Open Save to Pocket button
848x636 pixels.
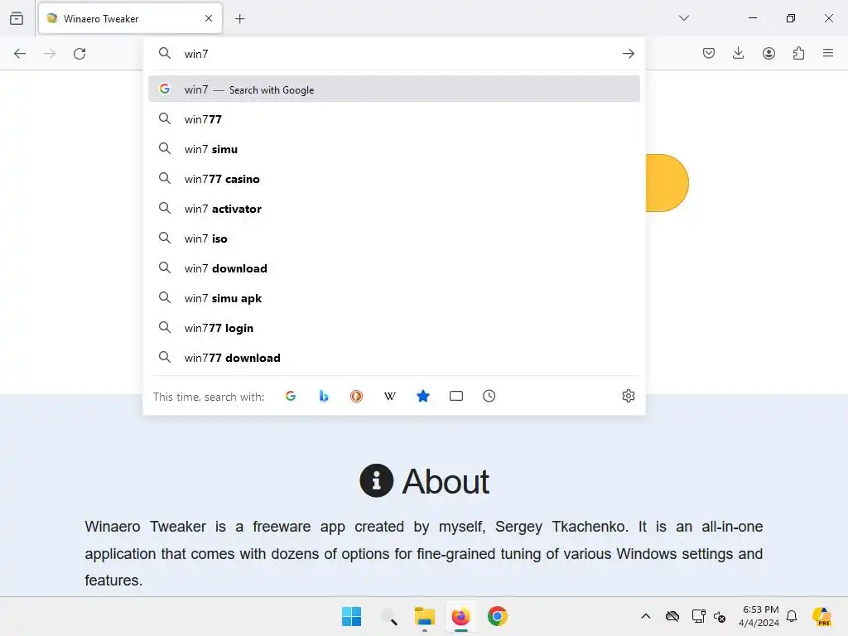tap(709, 53)
